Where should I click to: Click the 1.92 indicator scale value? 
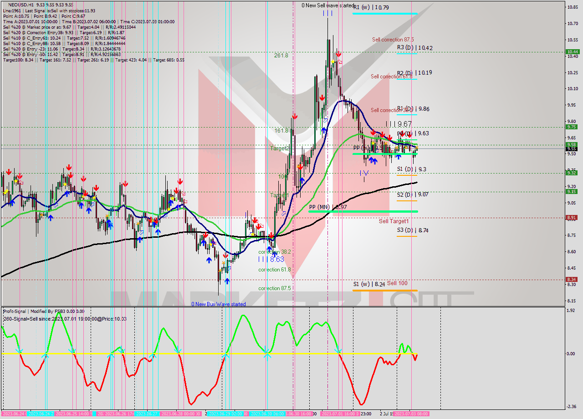572,311
